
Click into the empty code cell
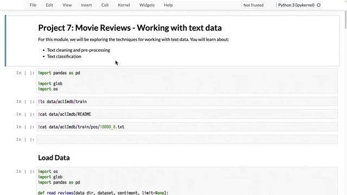tap(187, 139)
